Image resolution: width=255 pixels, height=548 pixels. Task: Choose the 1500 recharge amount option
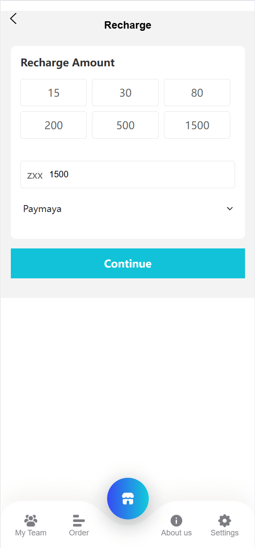[197, 125]
